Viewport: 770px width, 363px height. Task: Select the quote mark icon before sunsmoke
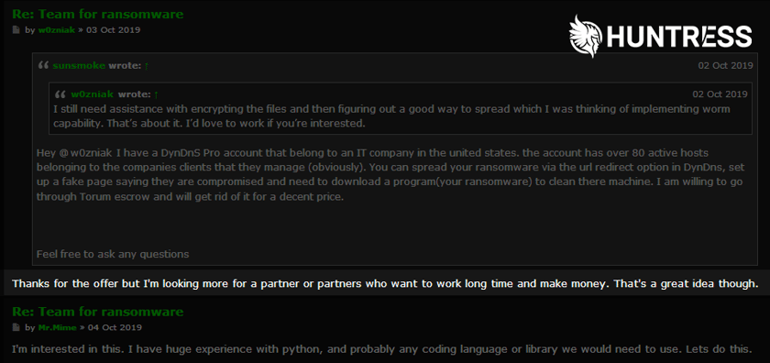[x=43, y=65]
